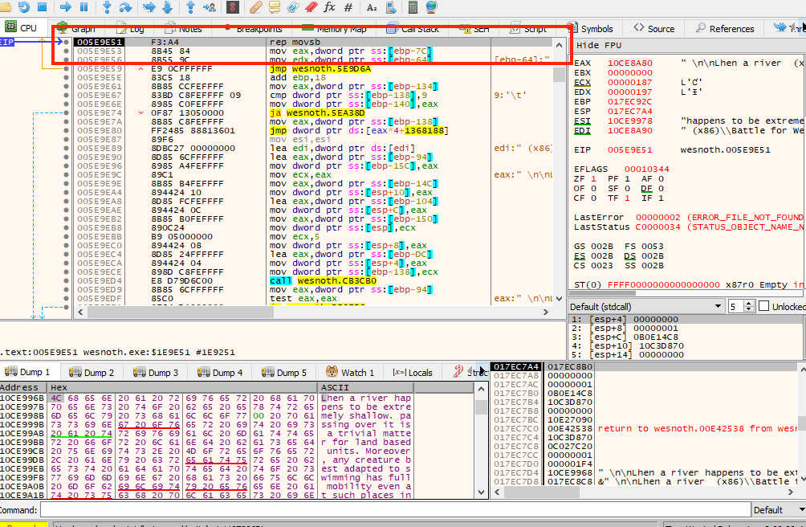Select EAX register value 10CE8A80

pyautogui.click(x=630, y=63)
